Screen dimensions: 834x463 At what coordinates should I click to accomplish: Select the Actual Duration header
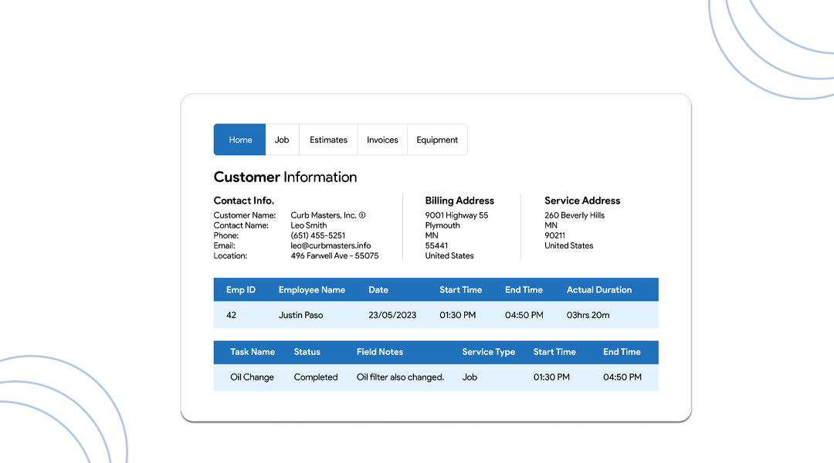(x=599, y=289)
